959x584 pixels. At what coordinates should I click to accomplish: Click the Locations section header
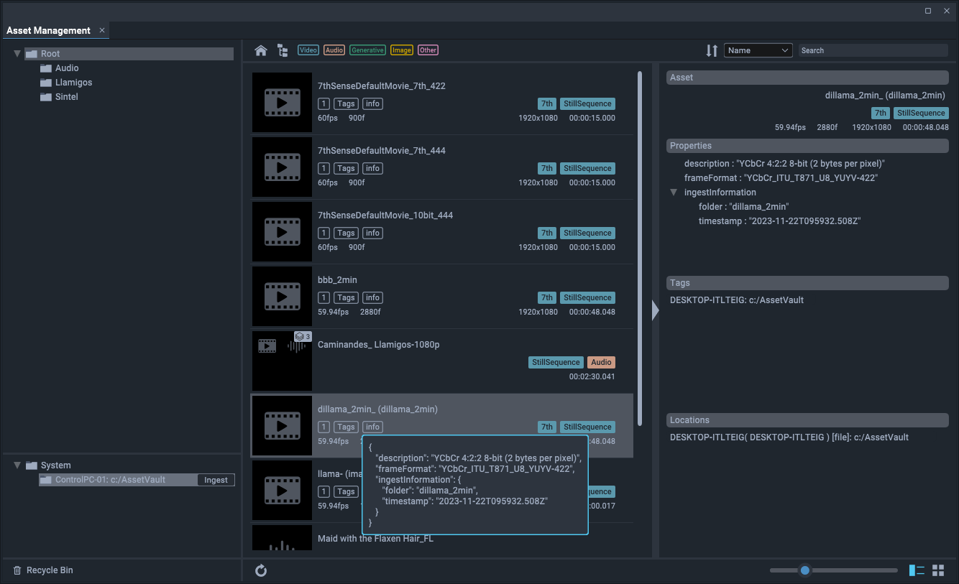807,420
